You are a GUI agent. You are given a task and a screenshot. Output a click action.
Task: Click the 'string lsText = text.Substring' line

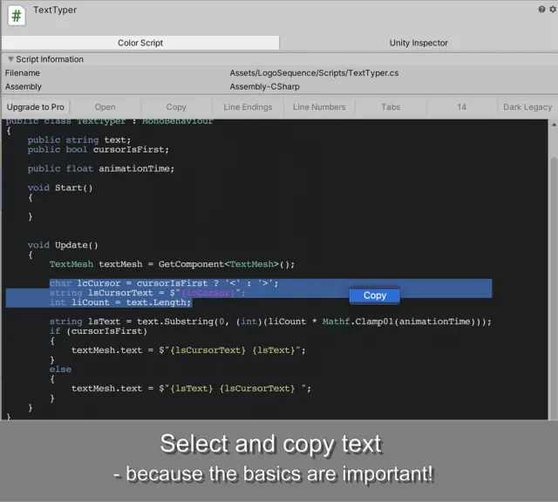click(270, 322)
